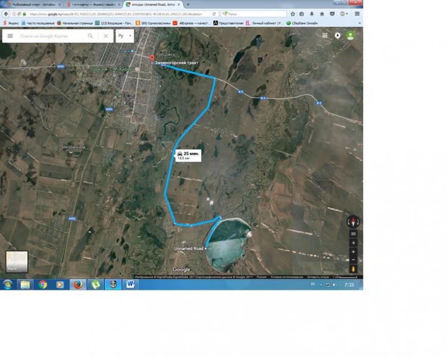Open Word from the taskbar
This screenshot has height=357, width=447.
pos(130,284)
